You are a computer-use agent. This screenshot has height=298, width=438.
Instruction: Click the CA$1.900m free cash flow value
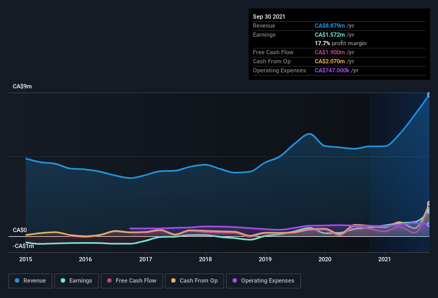pyautogui.click(x=330, y=52)
